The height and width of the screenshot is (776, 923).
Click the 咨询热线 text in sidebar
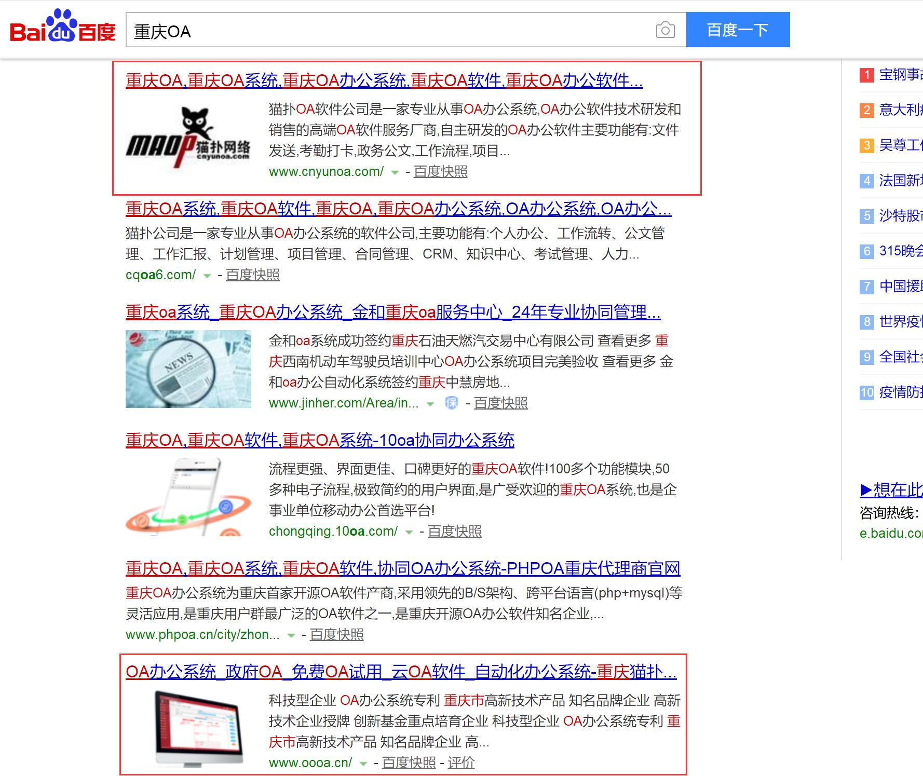pos(889,513)
